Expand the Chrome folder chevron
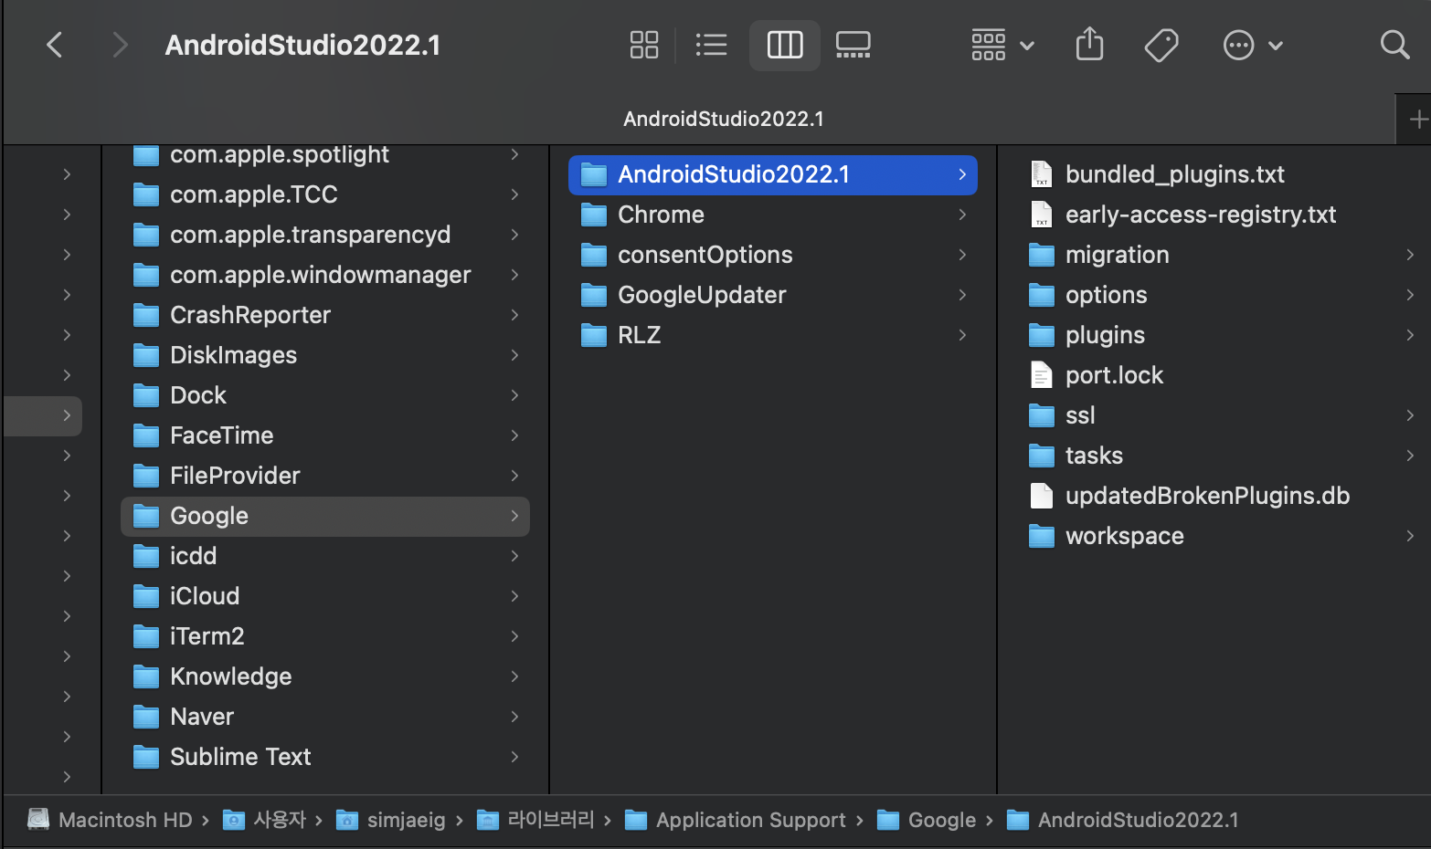Viewport: 1431px width, 849px height. [962, 215]
